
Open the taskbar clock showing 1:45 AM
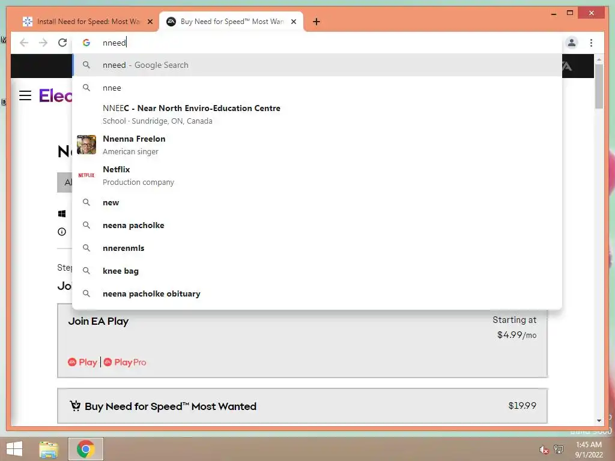coord(589,450)
